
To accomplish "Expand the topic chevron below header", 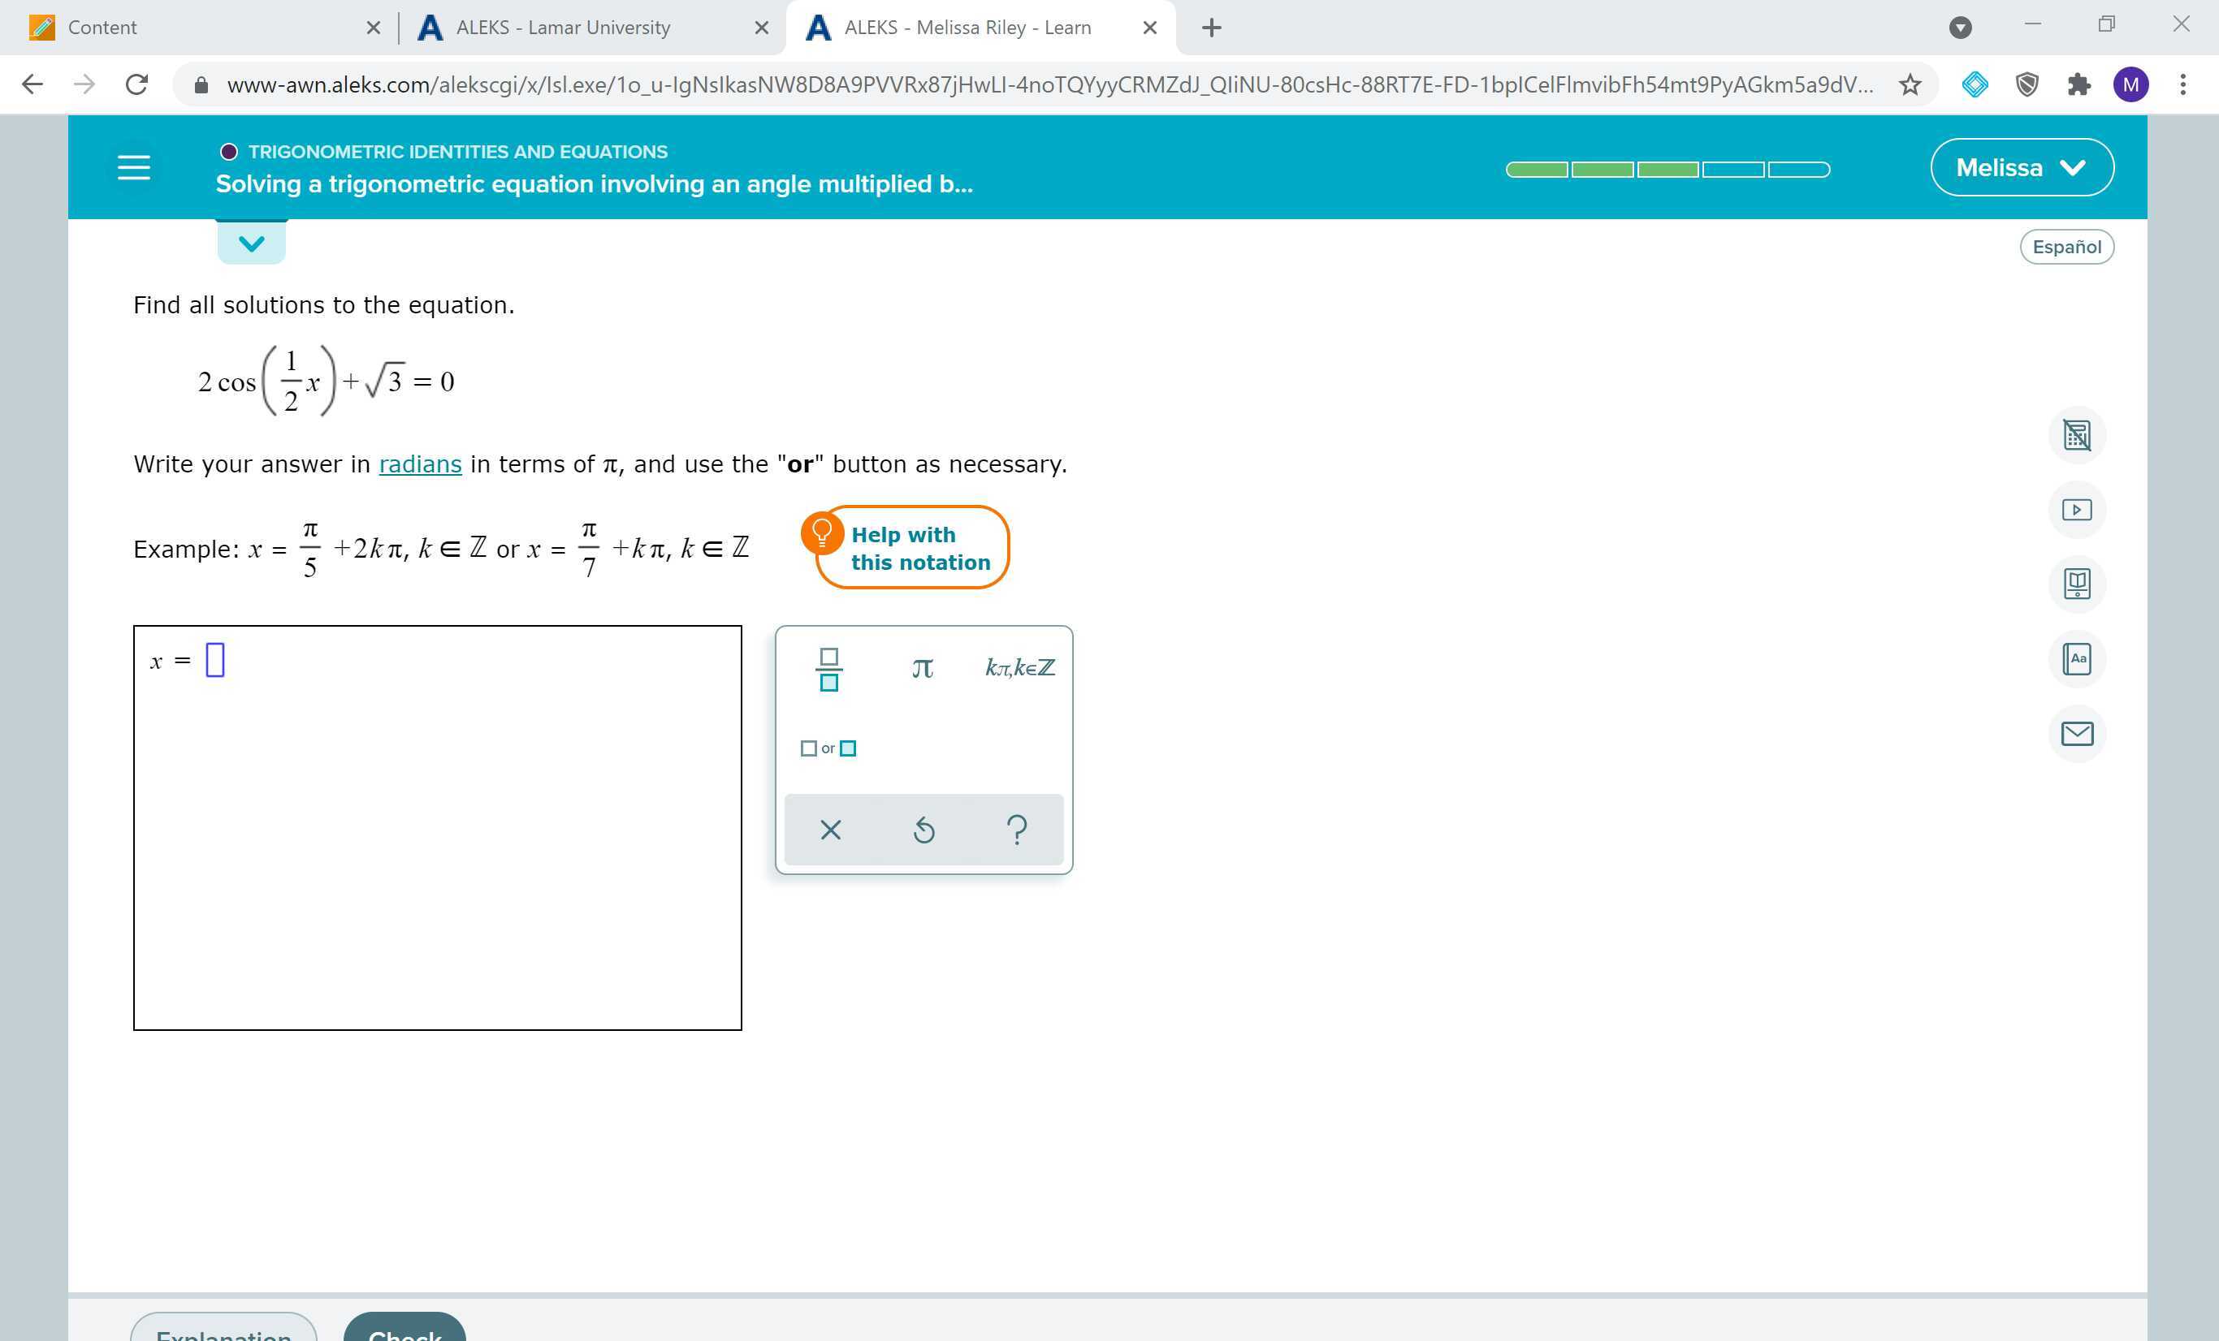I will click(x=251, y=243).
